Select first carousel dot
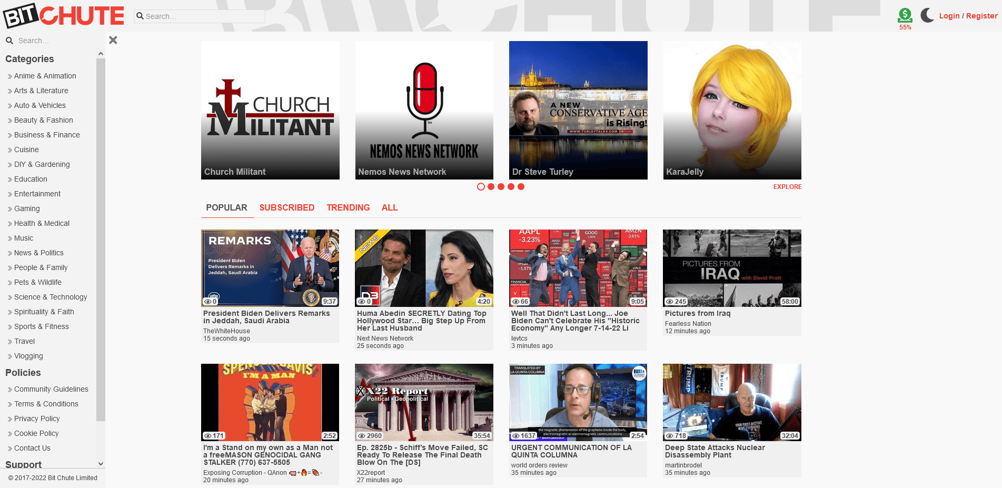Screen dimensions: 1002x488 [x=481, y=186]
